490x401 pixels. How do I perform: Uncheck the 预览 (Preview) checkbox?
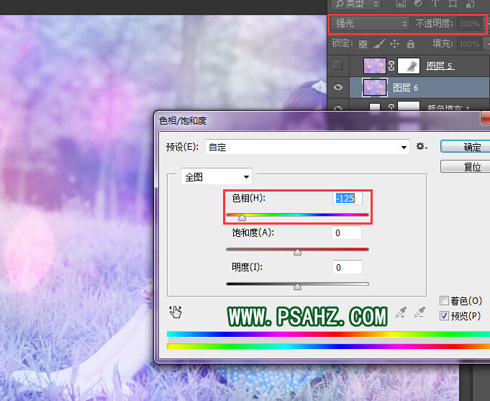click(445, 315)
